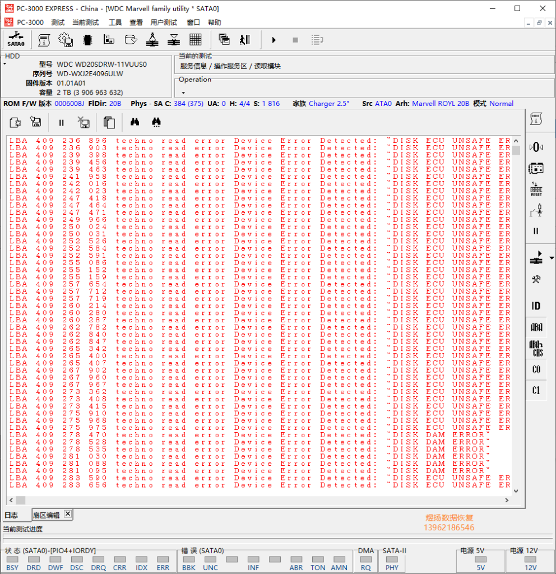Open the disk with down-arrow icon
The image size is (556, 574).
coord(131,40)
